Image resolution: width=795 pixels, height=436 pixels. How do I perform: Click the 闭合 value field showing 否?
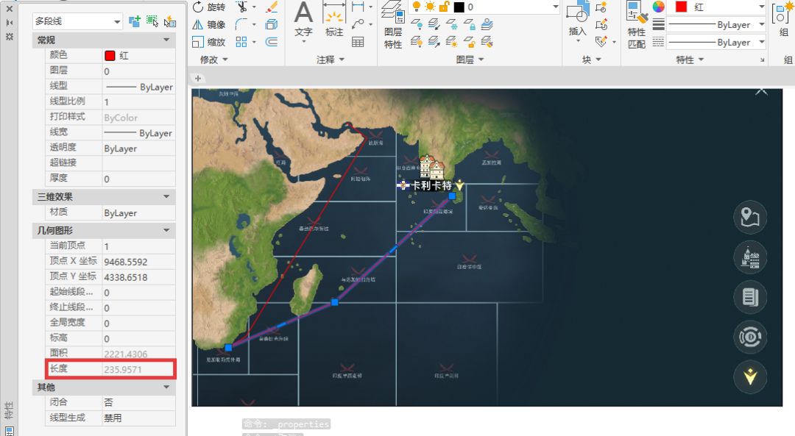click(139, 403)
